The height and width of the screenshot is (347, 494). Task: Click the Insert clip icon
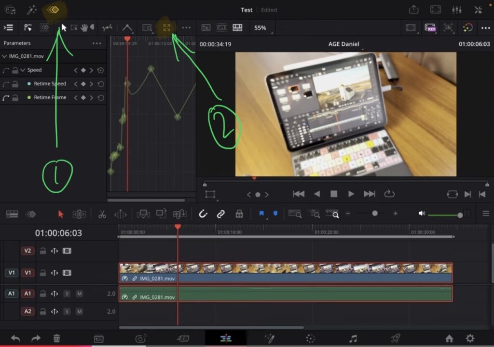(x=143, y=214)
